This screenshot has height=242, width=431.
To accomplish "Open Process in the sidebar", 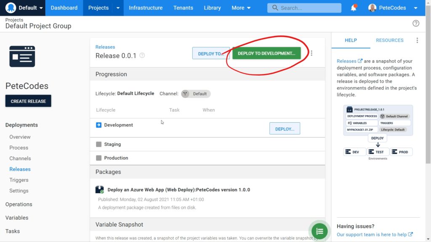I will pos(19,147).
